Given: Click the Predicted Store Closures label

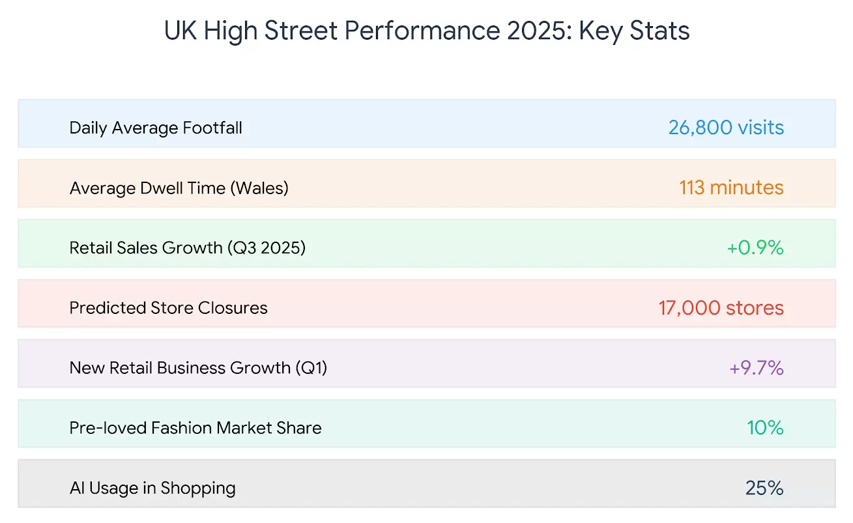Looking at the screenshot, I should [x=168, y=308].
